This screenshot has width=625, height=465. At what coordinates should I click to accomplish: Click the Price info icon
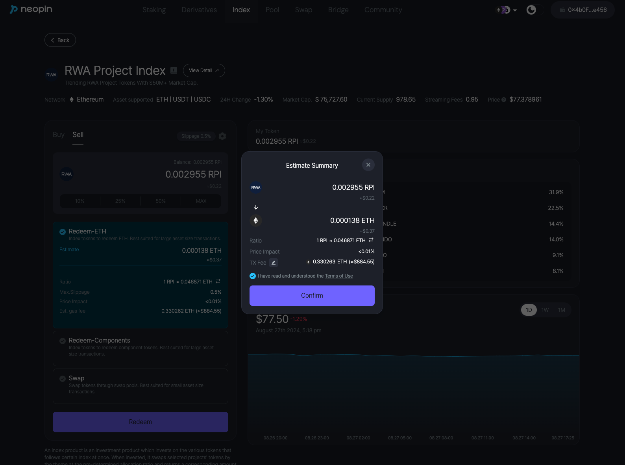pyautogui.click(x=504, y=100)
